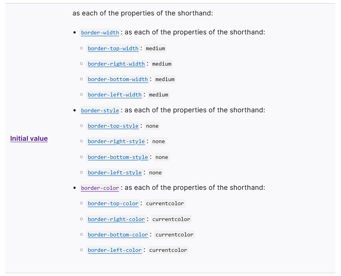Follow the border-top-color link

(113, 203)
